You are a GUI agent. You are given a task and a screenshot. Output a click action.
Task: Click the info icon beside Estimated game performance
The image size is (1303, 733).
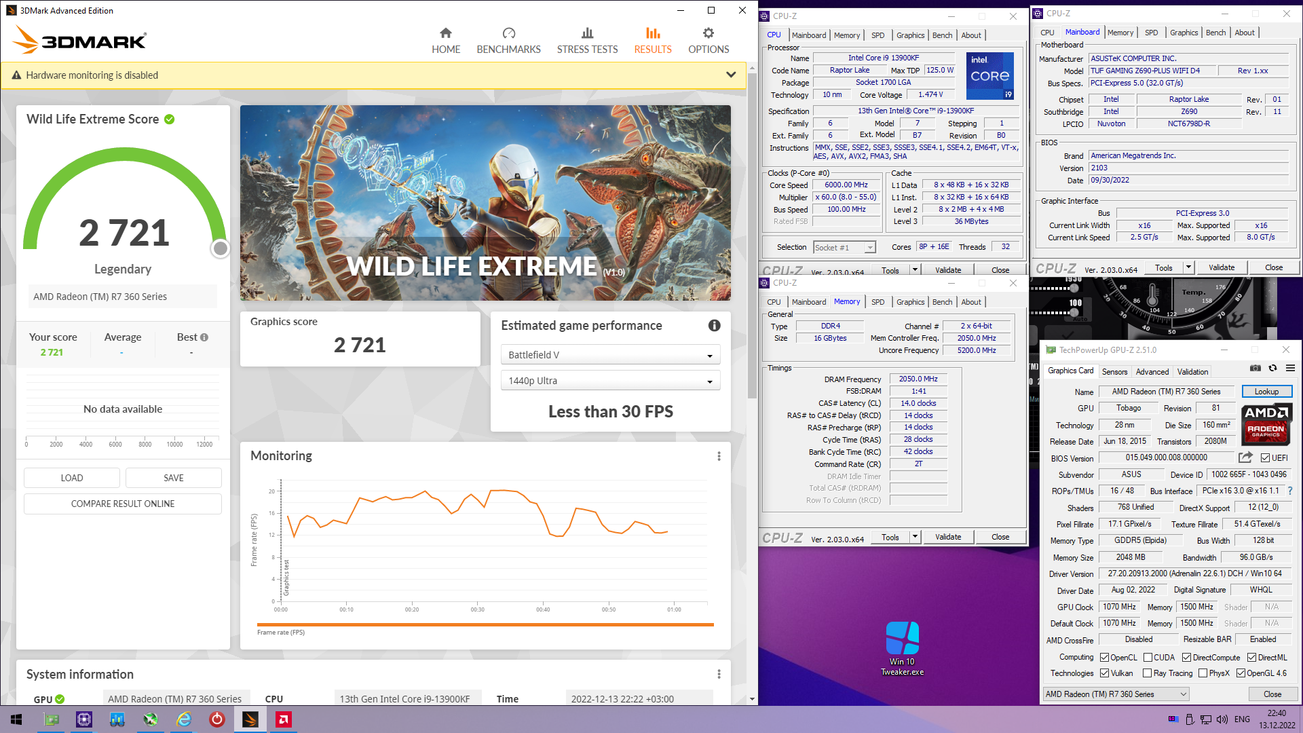click(x=714, y=326)
